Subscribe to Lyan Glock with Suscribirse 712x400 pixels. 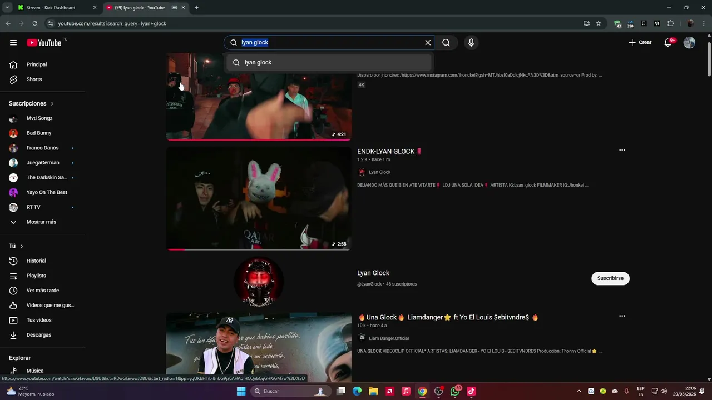[610, 278]
